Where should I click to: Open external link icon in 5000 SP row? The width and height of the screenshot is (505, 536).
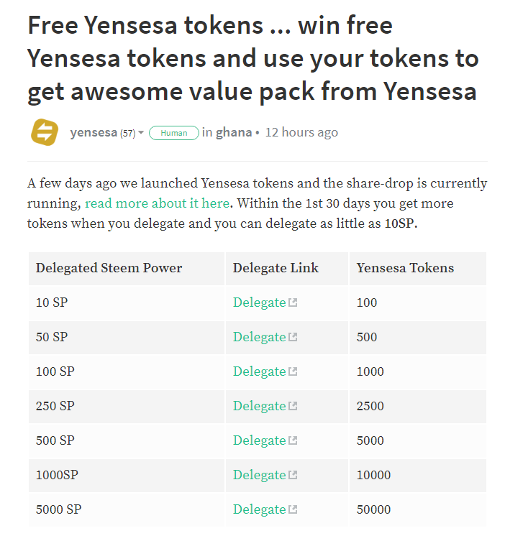(293, 509)
